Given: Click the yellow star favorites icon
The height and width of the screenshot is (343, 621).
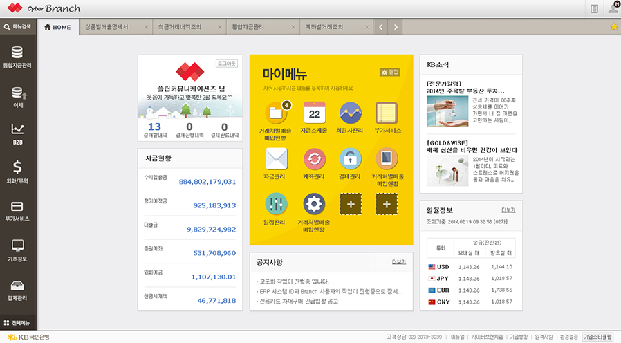Looking at the screenshot, I should coord(614,27).
